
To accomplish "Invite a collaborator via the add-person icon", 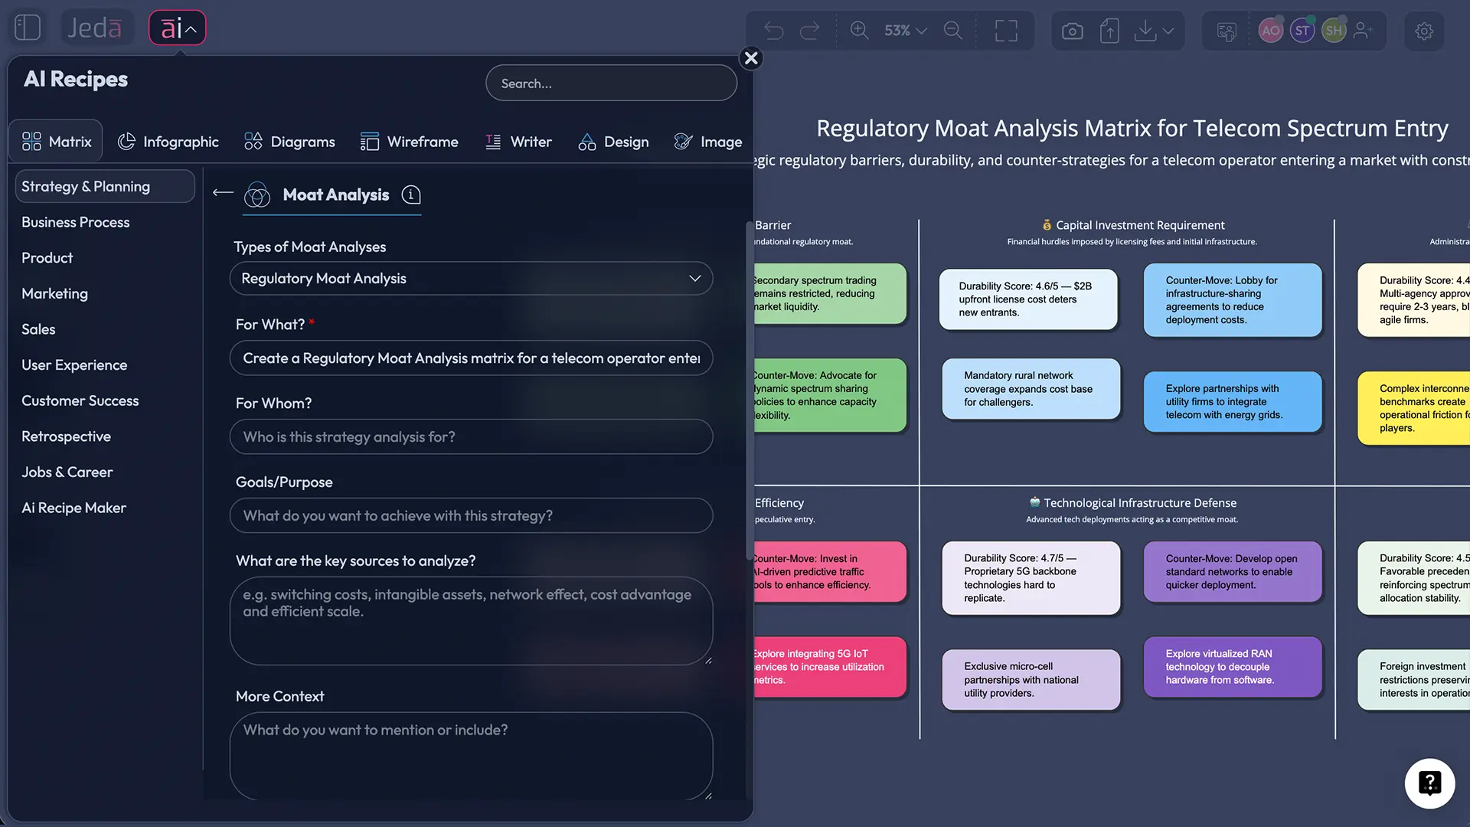I will click(1364, 31).
